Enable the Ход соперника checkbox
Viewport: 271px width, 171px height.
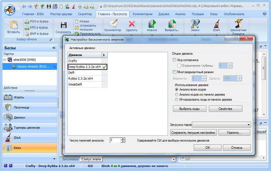tap(174, 60)
